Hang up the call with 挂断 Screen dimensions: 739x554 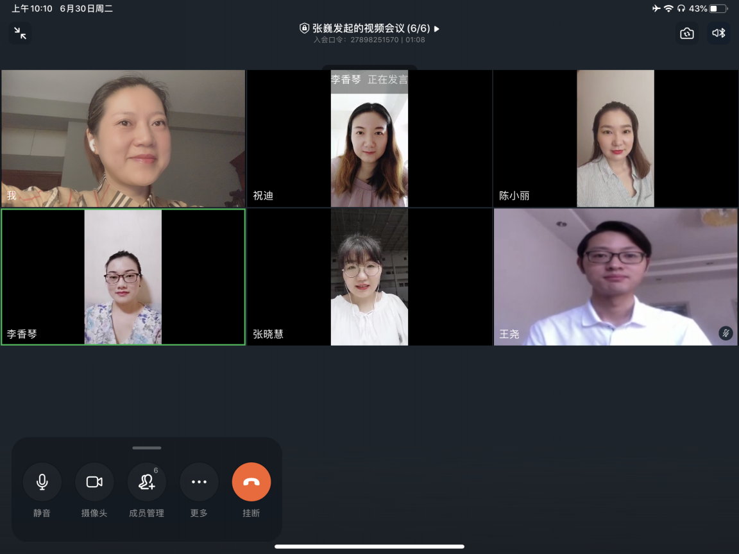coord(251,482)
